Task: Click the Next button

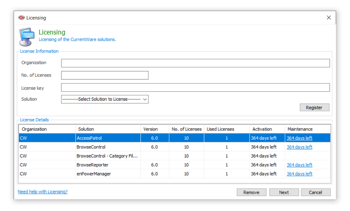Action: point(284,192)
